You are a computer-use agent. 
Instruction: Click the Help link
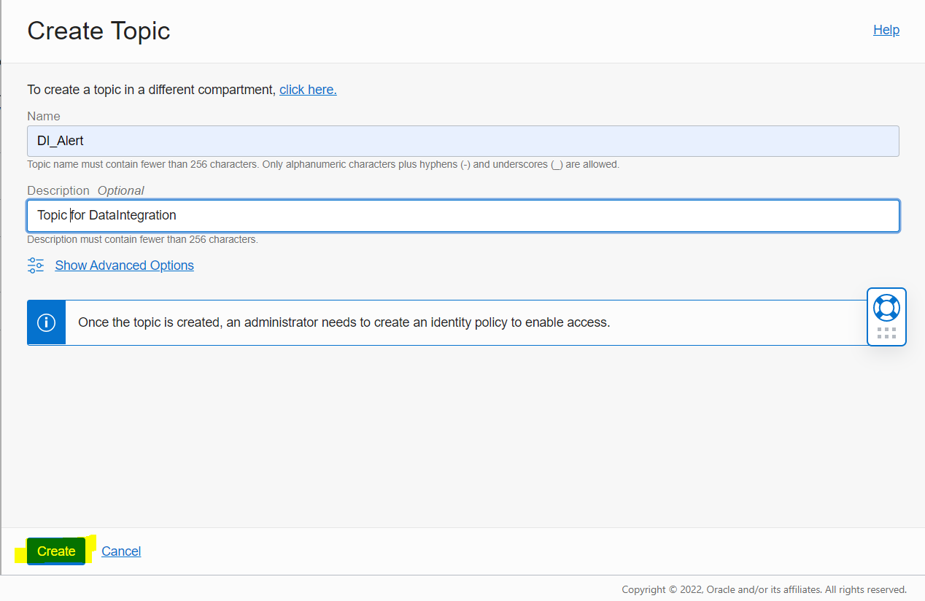[886, 30]
